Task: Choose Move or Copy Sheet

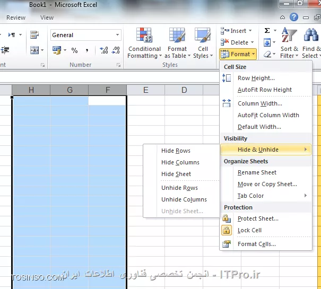Action: [266, 184]
